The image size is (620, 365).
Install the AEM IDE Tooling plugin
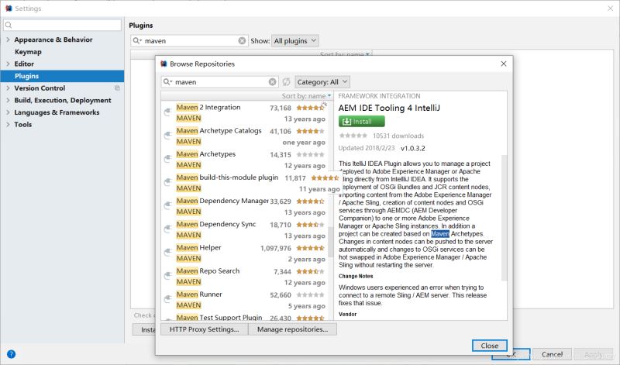[361, 122]
